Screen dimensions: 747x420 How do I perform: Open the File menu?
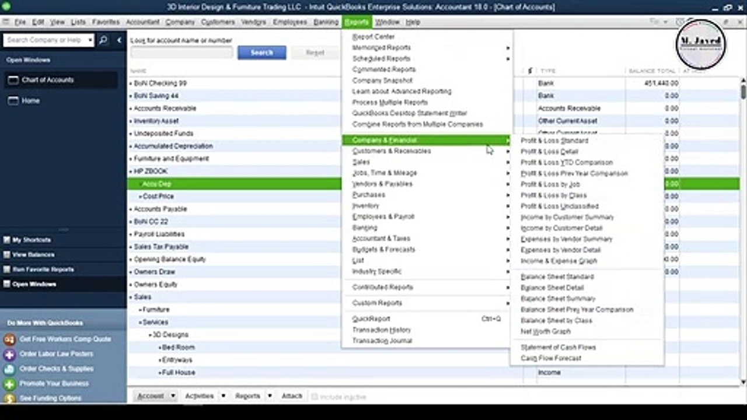pyautogui.click(x=20, y=22)
